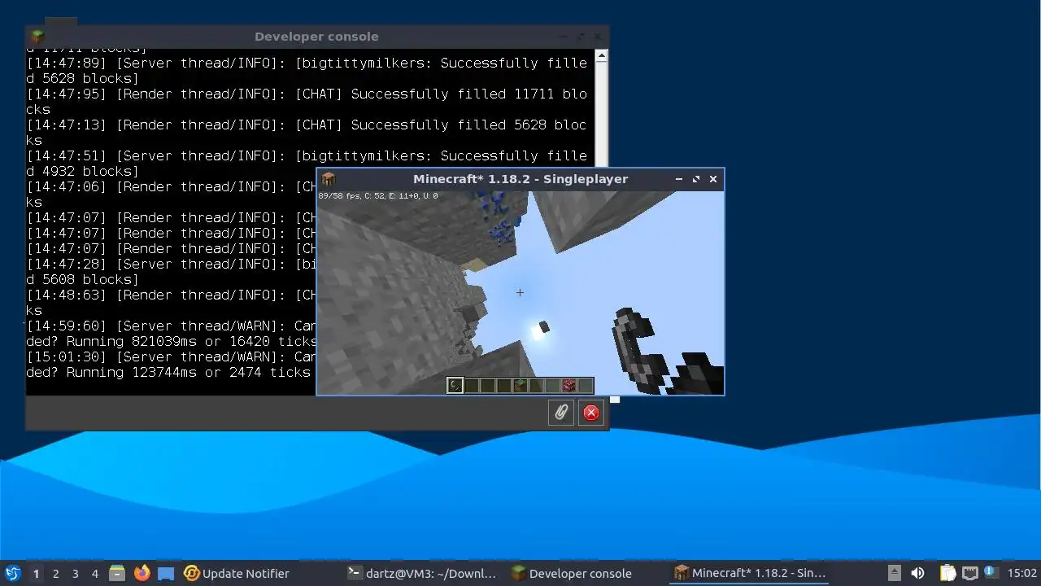The width and height of the screenshot is (1041, 586).
Task: Select the TNT block hotbar slot
Action: point(569,386)
